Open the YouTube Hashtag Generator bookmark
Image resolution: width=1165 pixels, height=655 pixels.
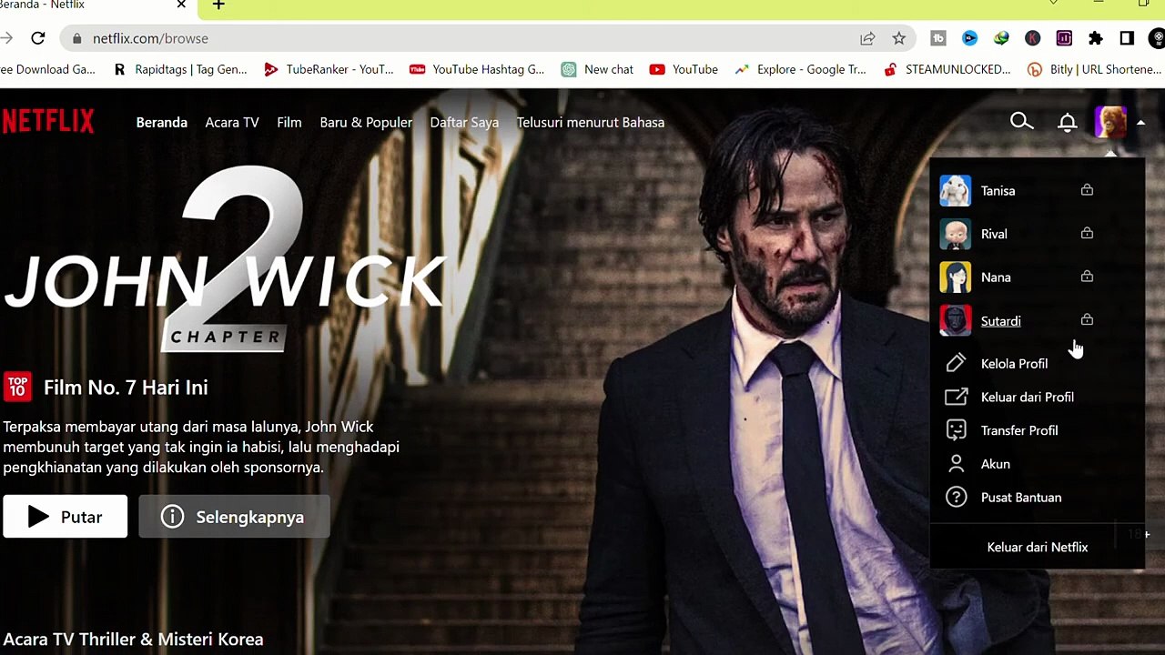[x=477, y=69]
